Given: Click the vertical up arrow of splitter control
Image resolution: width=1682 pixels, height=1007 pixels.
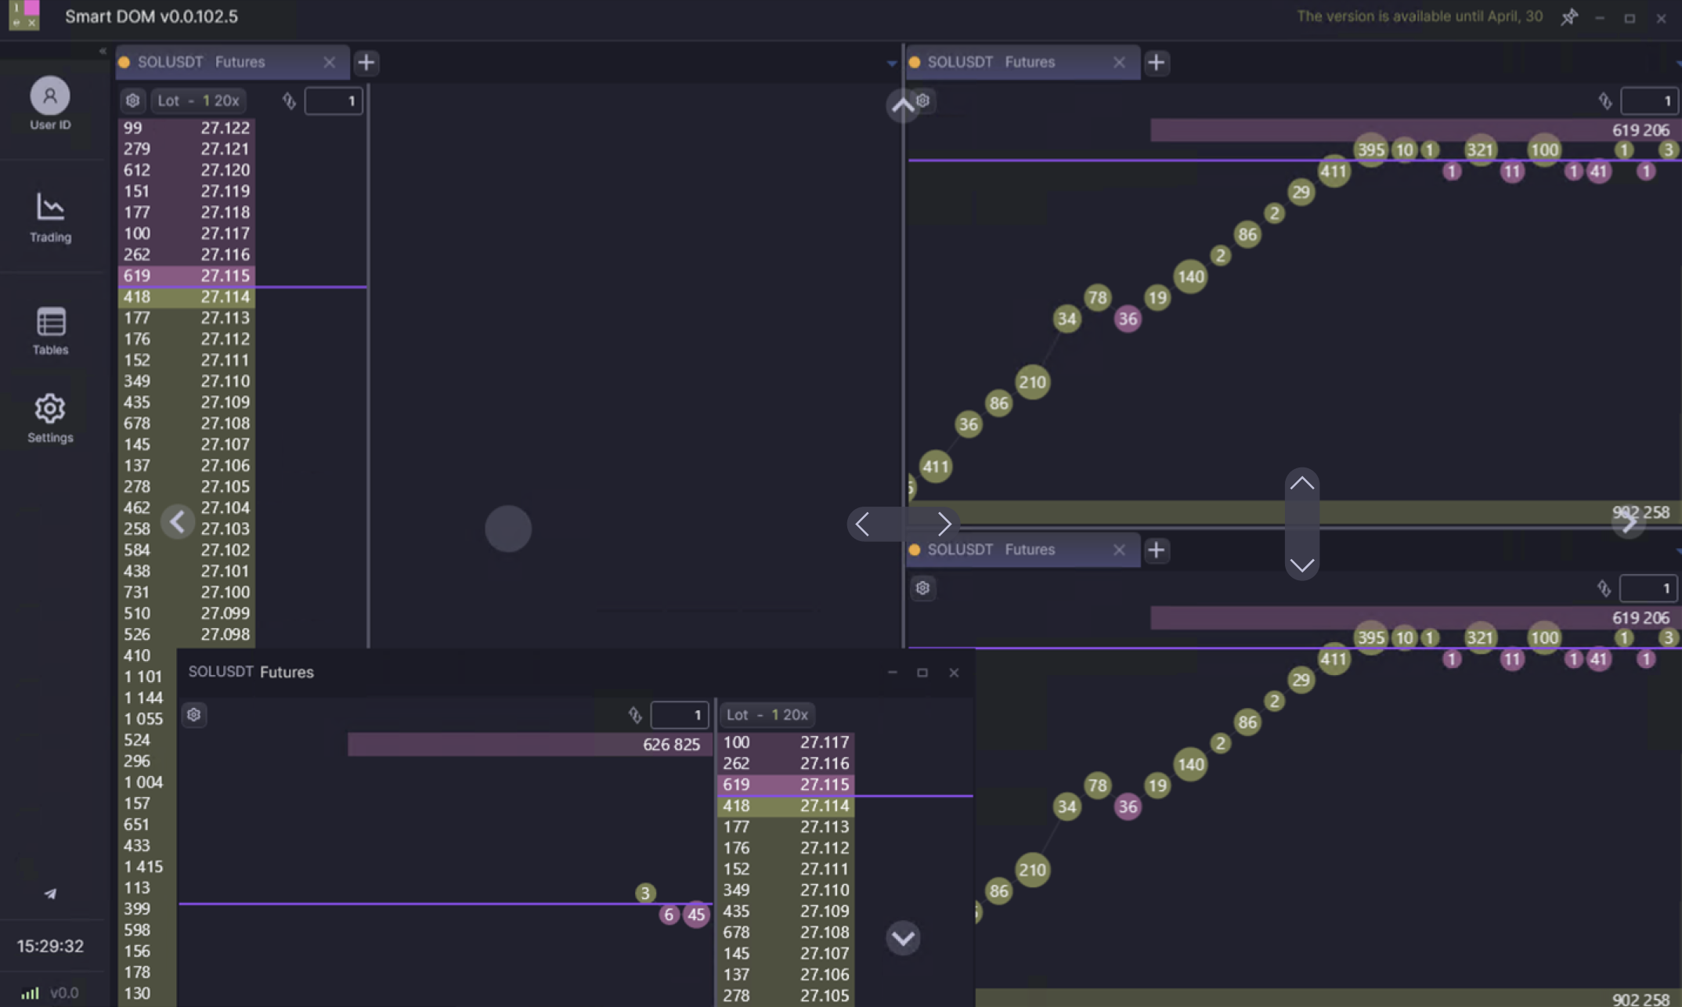Looking at the screenshot, I should coord(1301,484).
